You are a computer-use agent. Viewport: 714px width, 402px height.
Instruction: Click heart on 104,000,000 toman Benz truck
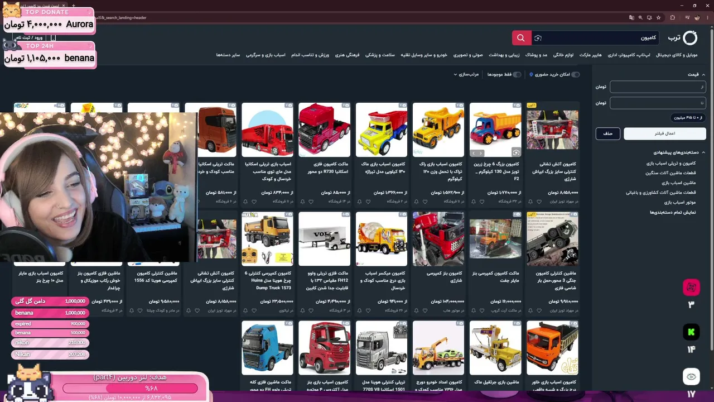click(425, 310)
